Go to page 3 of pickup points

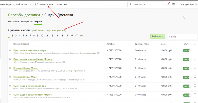point(16,36)
